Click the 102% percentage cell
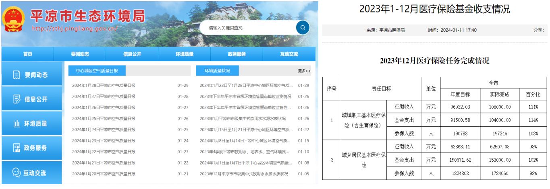Image resolution: width=550 pixels, height=189 pixels. point(533,160)
